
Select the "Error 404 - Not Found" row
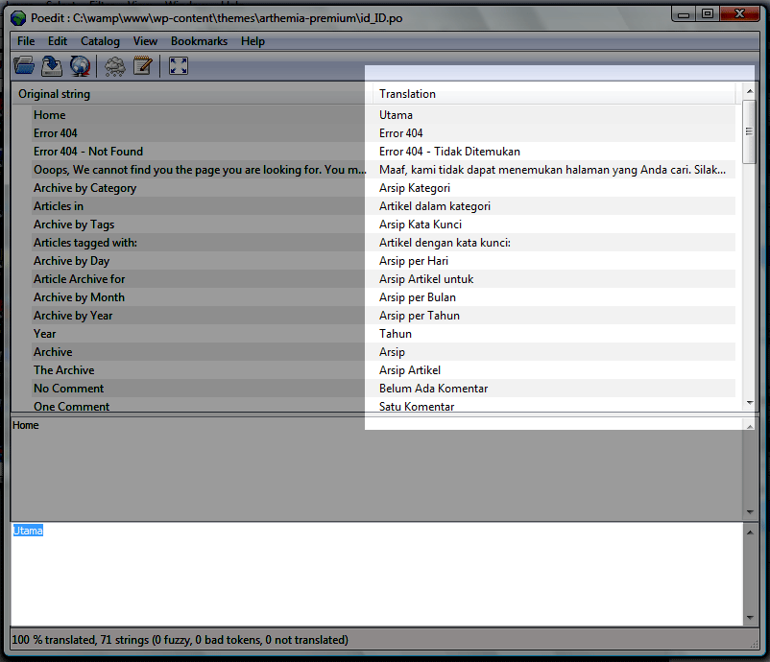[88, 152]
